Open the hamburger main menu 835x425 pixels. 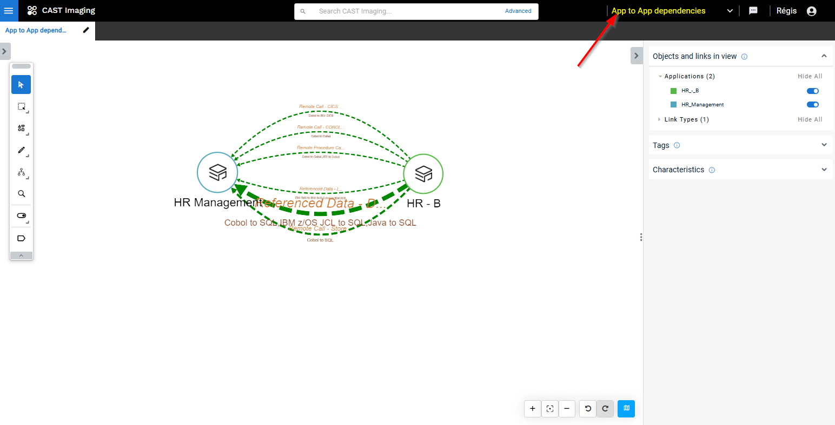coord(9,11)
